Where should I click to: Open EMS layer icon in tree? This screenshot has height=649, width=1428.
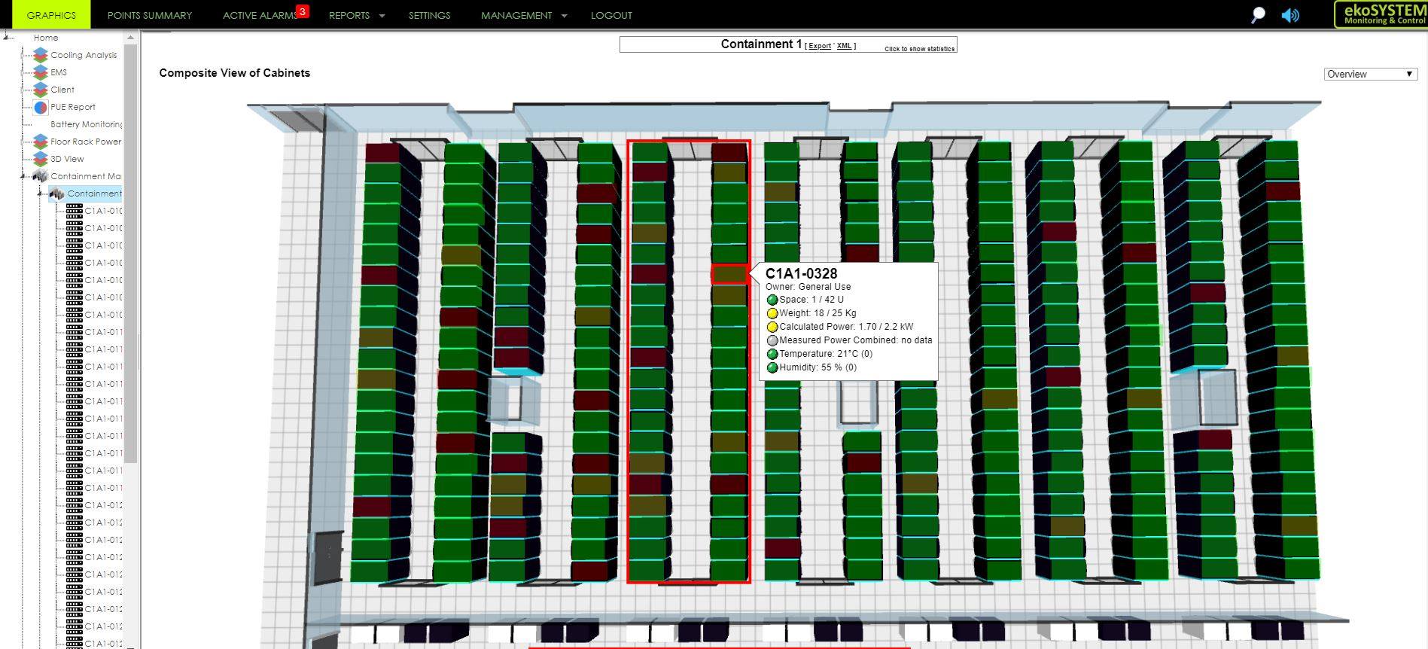point(41,72)
